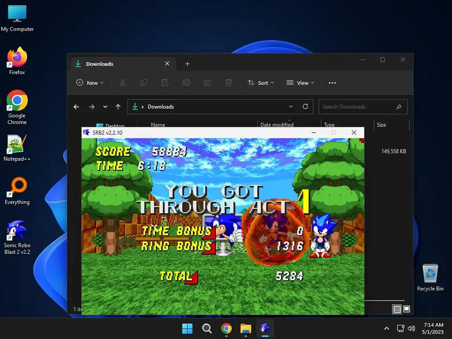
Task: Switch Explorer to details view layout icon
Action: click(x=397, y=309)
